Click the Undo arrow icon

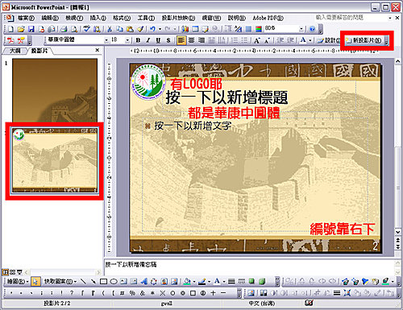[152, 29]
